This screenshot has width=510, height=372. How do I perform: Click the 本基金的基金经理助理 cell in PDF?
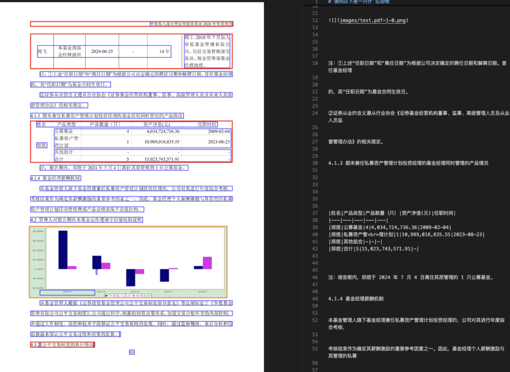(70, 52)
